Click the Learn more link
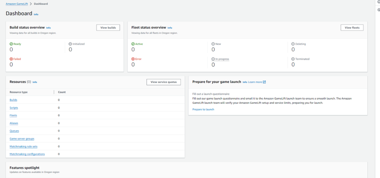380x178 pixels. (x=255, y=82)
